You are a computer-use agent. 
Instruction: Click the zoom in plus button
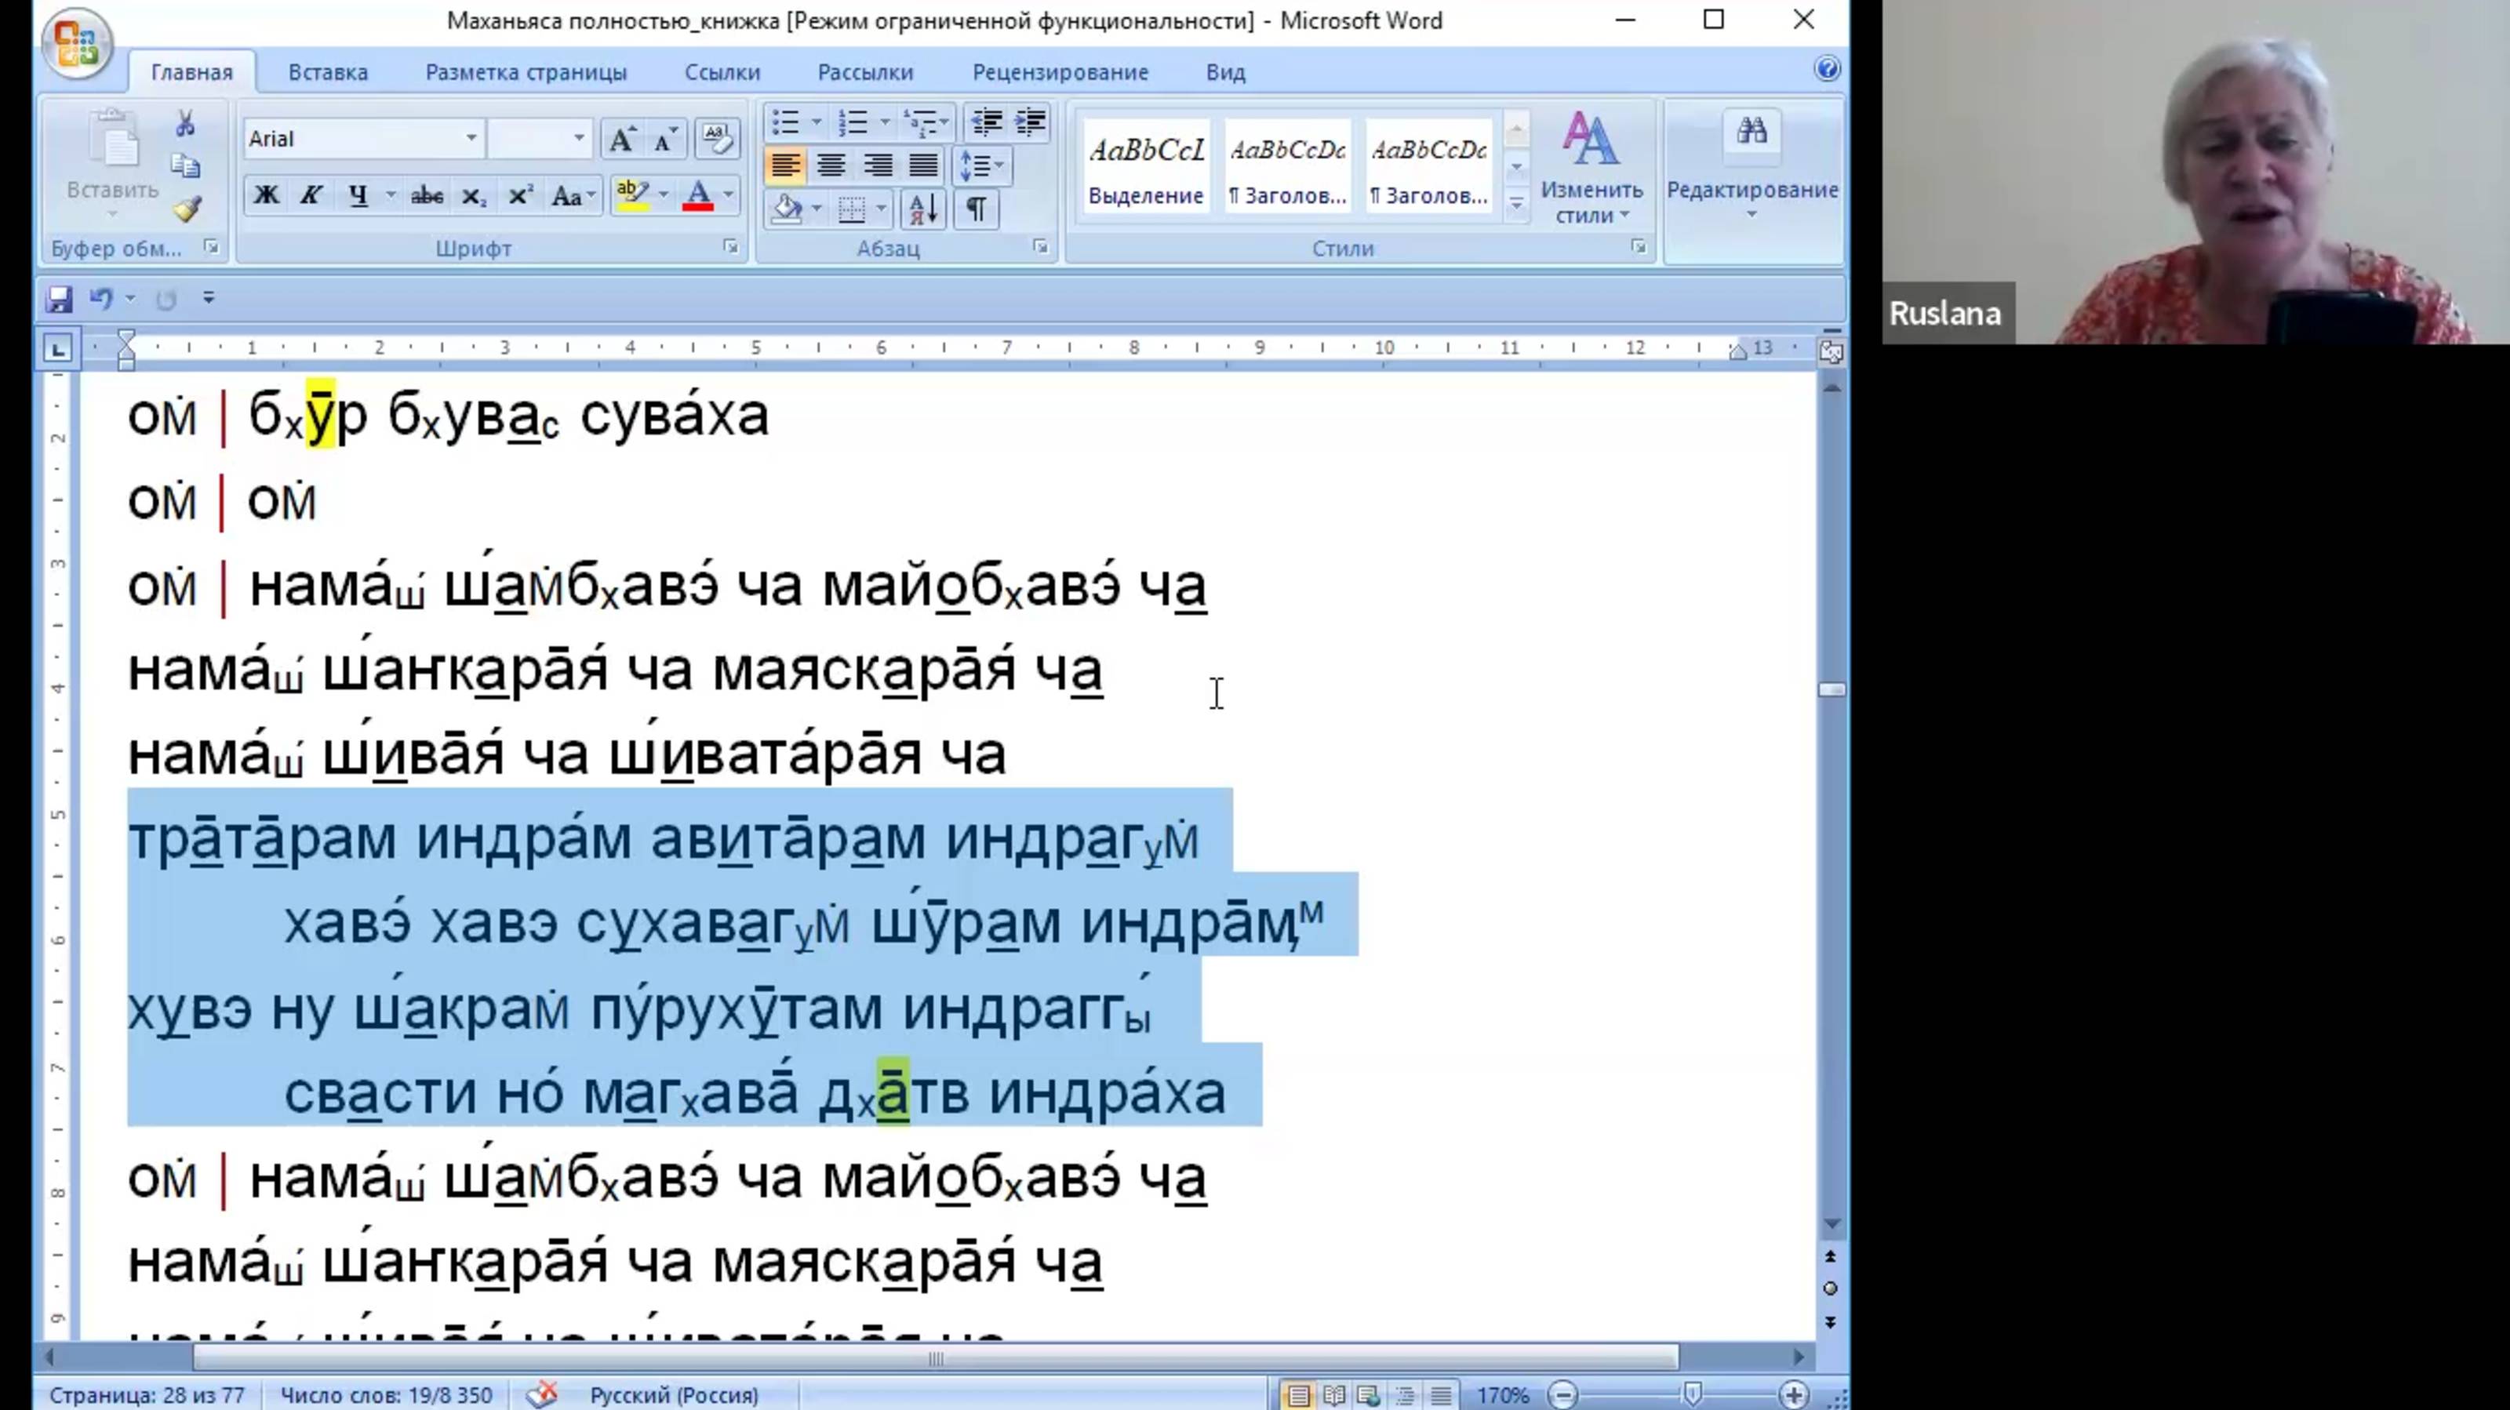coord(1794,1394)
